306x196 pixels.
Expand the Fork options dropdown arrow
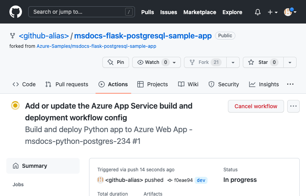(x=233, y=62)
